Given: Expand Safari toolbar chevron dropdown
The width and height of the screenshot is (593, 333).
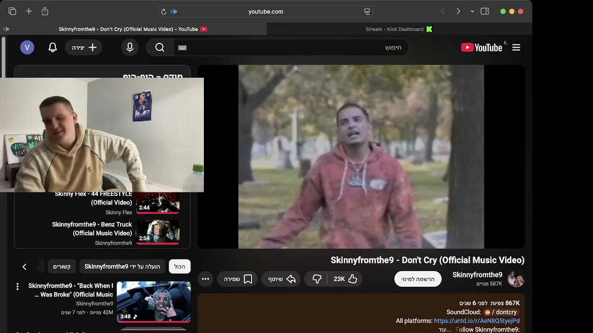Looking at the screenshot, I should click(472, 11).
